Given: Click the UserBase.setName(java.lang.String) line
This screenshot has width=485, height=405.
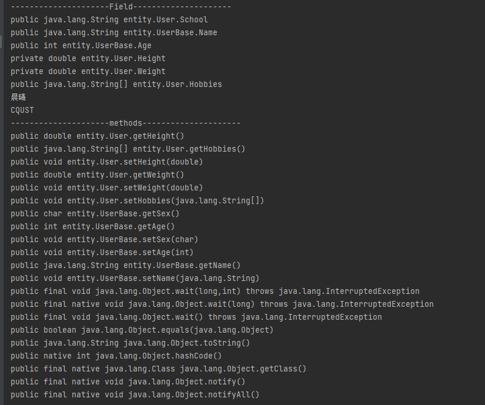Looking at the screenshot, I should pos(135,279).
